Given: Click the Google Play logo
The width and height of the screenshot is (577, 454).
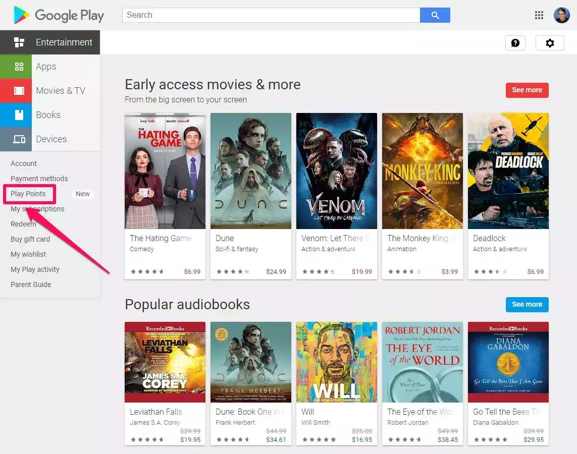Looking at the screenshot, I should pos(59,15).
